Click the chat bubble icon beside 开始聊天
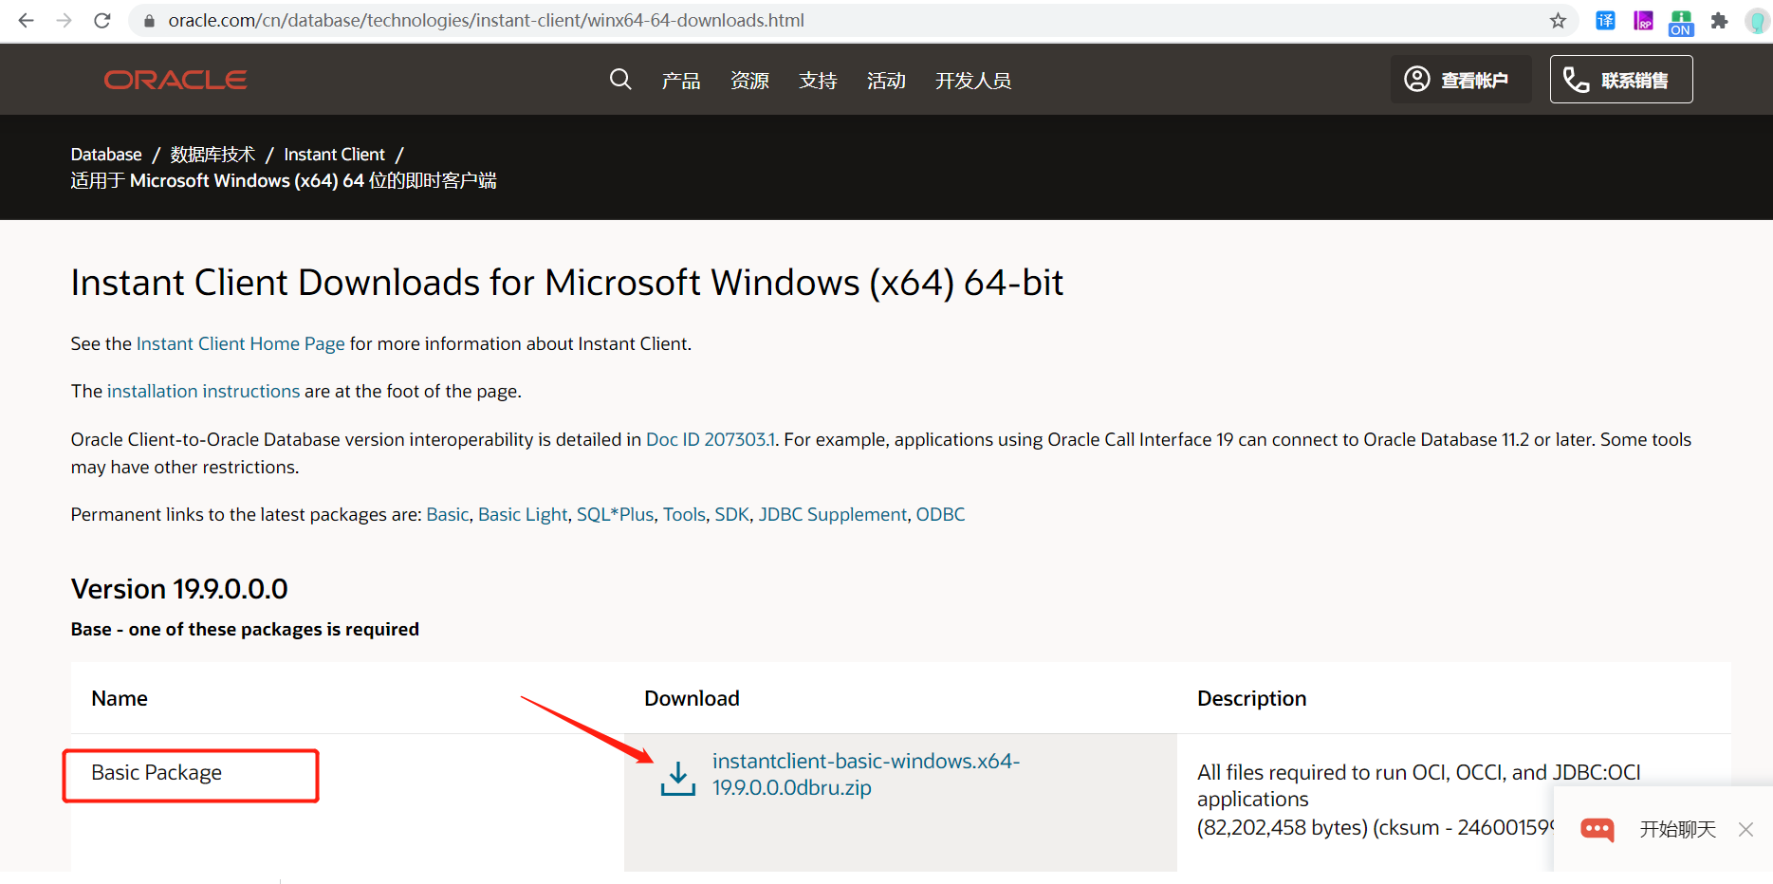 pos(1598,829)
